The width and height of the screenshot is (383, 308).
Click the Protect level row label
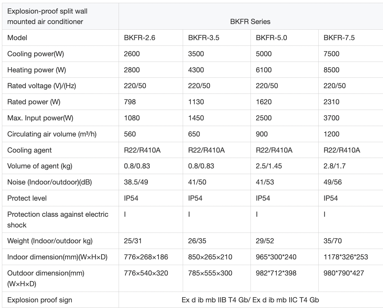27,198
